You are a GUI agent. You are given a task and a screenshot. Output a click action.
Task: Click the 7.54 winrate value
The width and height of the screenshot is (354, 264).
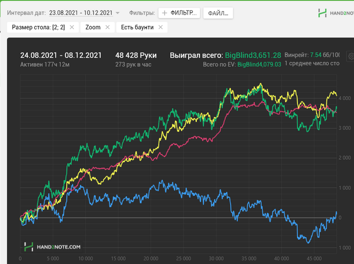click(316, 55)
